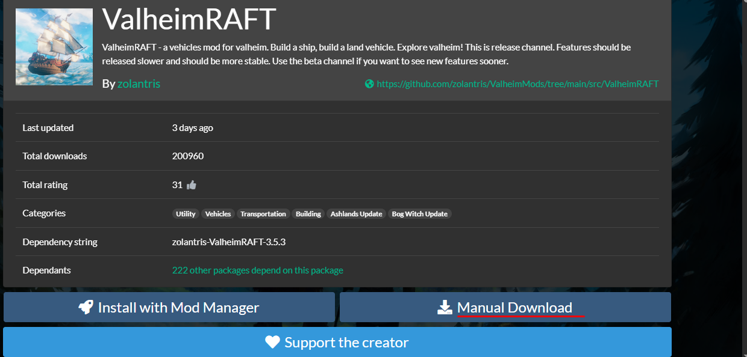
Task: Click Support the creator button
Action: (x=337, y=342)
